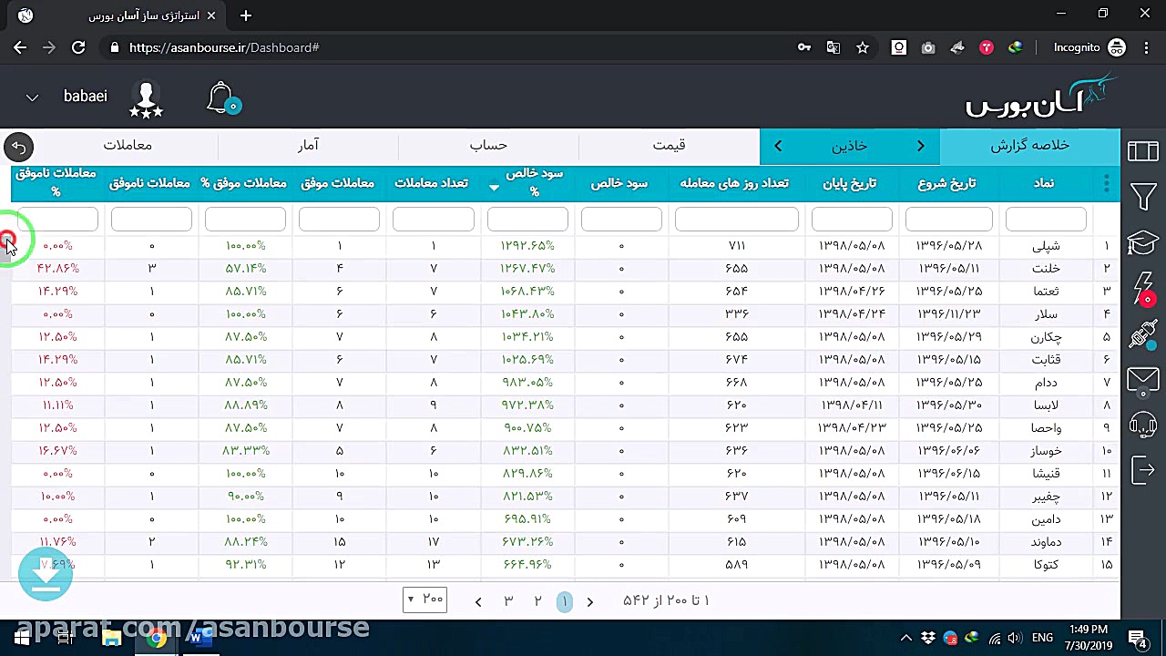Go to page 2 of results
This screenshot has height=656, width=1166.
537,600
